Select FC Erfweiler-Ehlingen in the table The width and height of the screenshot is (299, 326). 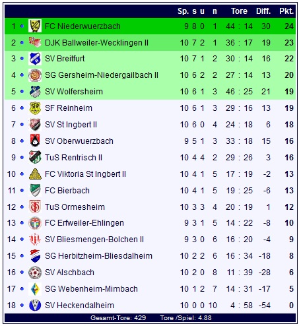pos(84,223)
